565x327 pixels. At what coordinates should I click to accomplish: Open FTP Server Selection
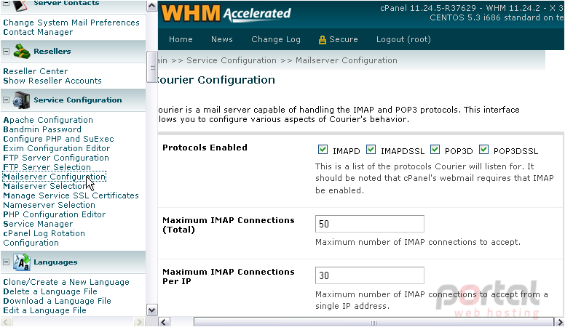[x=47, y=167]
